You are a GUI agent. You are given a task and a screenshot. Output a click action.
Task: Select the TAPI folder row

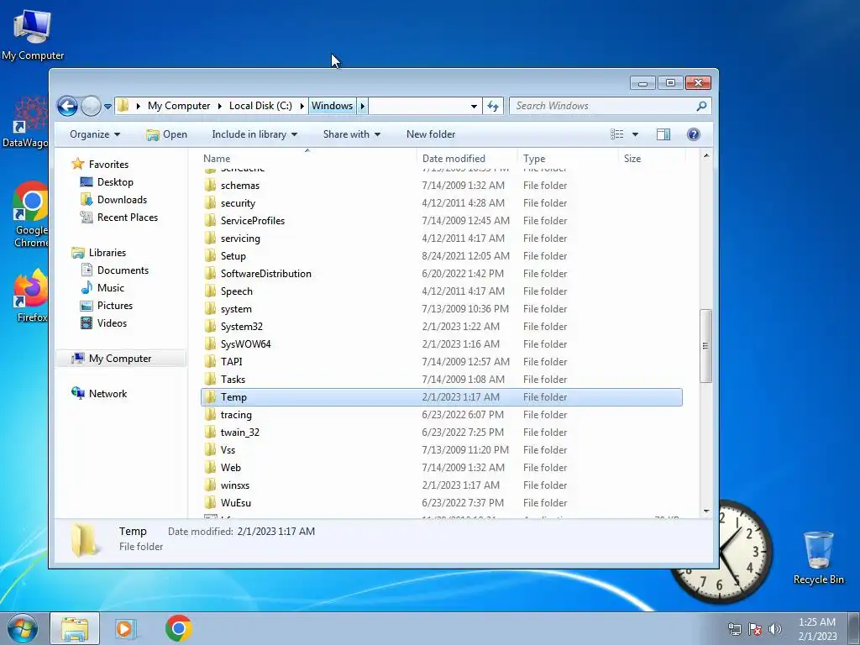pyautogui.click(x=442, y=362)
